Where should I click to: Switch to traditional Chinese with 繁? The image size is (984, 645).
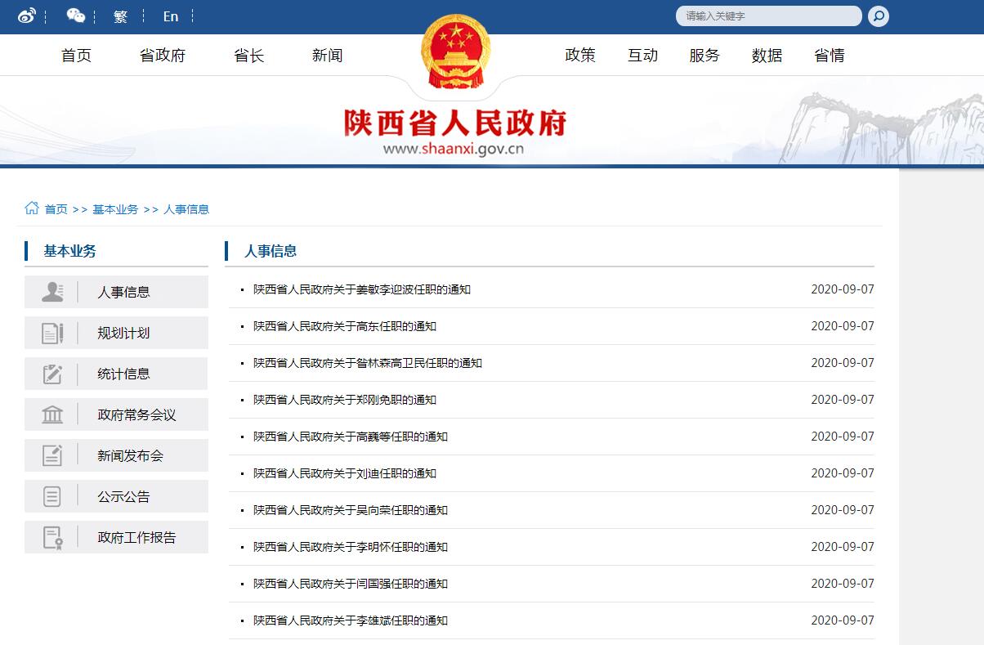pyautogui.click(x=121, y=16)
